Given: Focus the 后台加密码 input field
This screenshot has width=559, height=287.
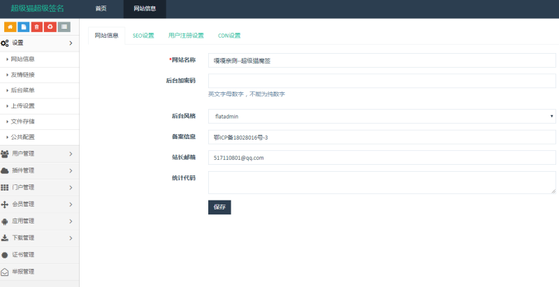Looking at the screenshot, I should pyautogui.click(x=382, y=81).
